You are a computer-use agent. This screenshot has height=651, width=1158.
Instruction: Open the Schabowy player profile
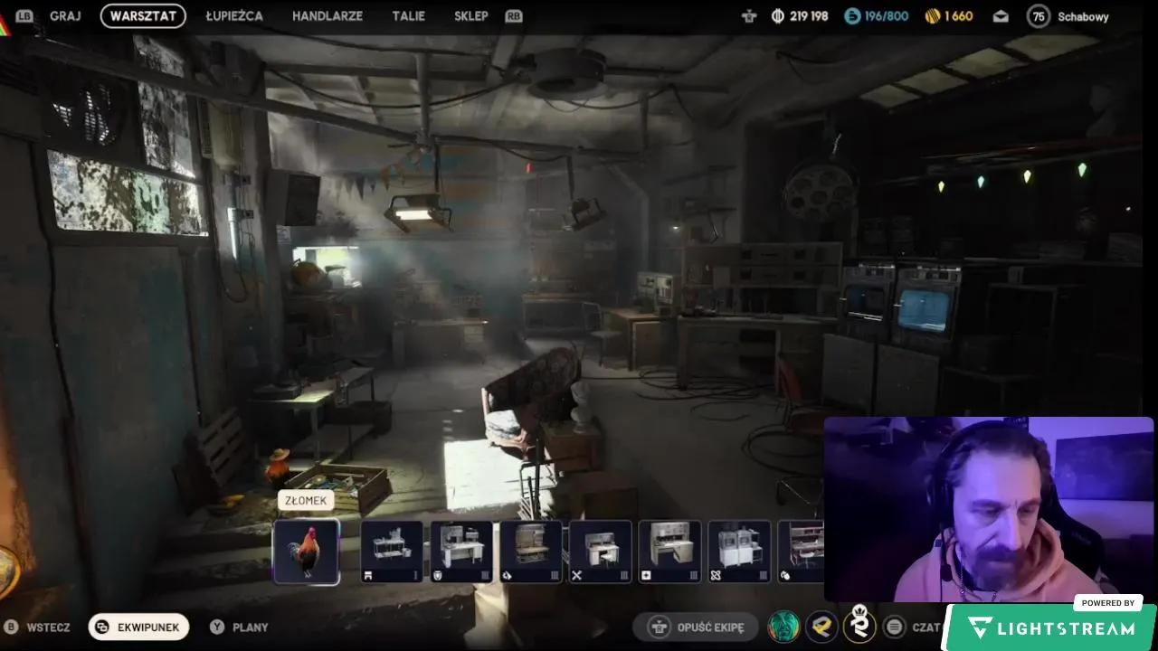click(x=1083, y=17)
